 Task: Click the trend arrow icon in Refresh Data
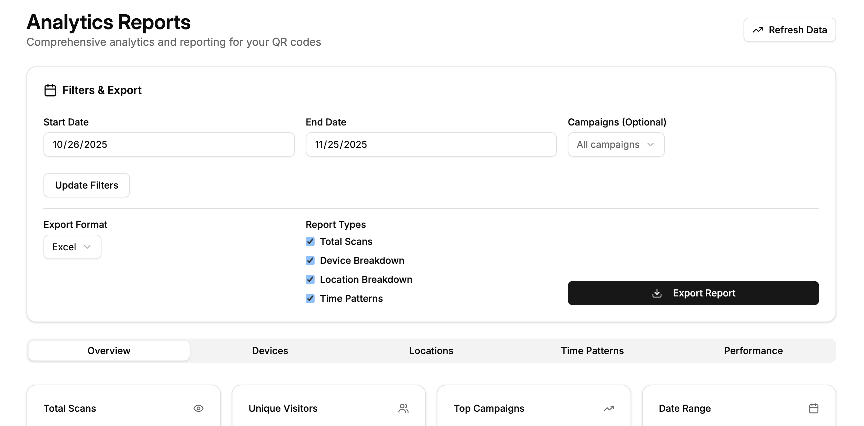[758, 30]
